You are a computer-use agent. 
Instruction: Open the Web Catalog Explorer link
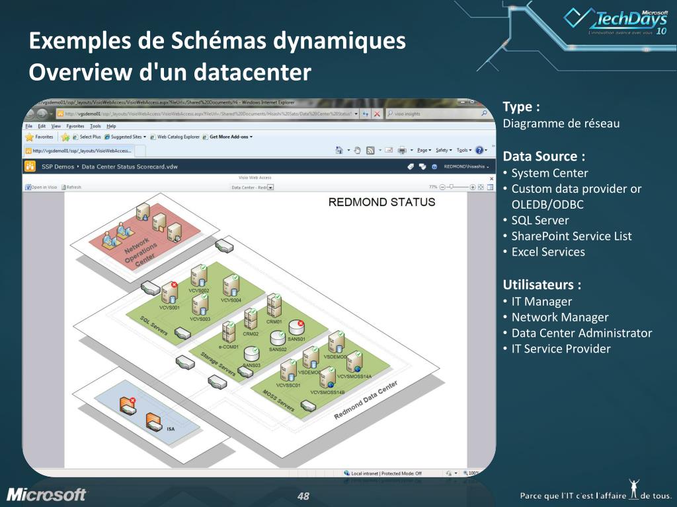point(175,137)
